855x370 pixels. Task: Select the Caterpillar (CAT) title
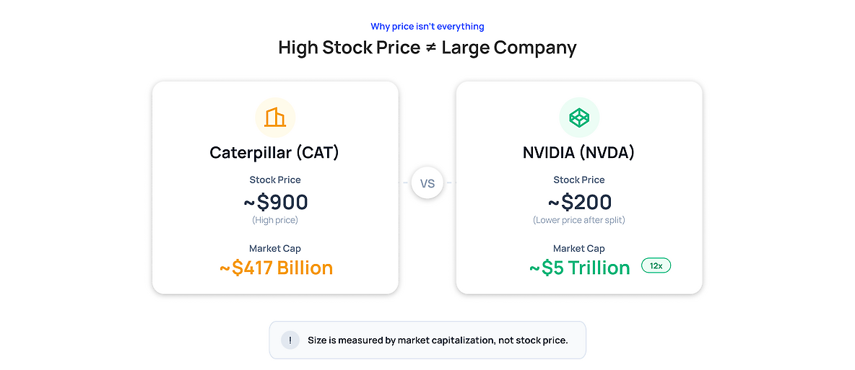(275, 153)
